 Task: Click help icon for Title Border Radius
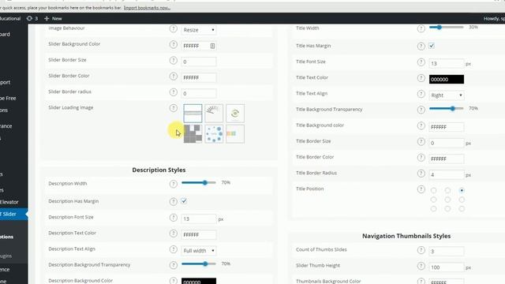click(x=421, y=174)
